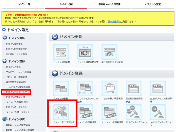The width and height of the screenshot is (176, 132).
Task: Click the ドメインモニタリング label under camera icon
Action: pos(64,122)
